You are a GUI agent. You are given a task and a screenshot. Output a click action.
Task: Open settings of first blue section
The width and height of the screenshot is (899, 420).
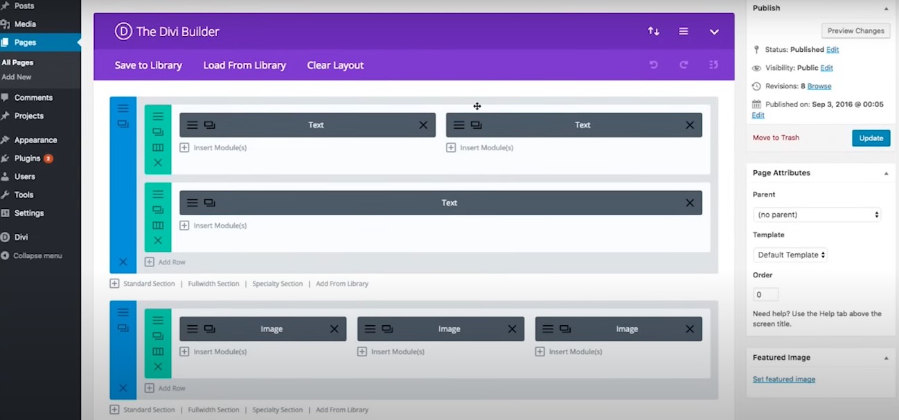click(123, 109)
